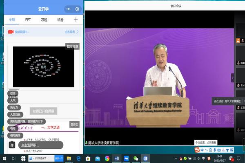
Task: Click the 点击观看 link
Action: coord(70,32)
